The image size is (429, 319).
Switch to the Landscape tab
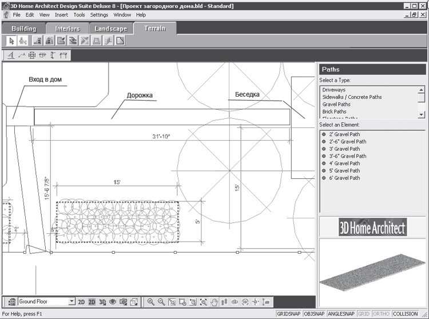[x=111, y=29]
